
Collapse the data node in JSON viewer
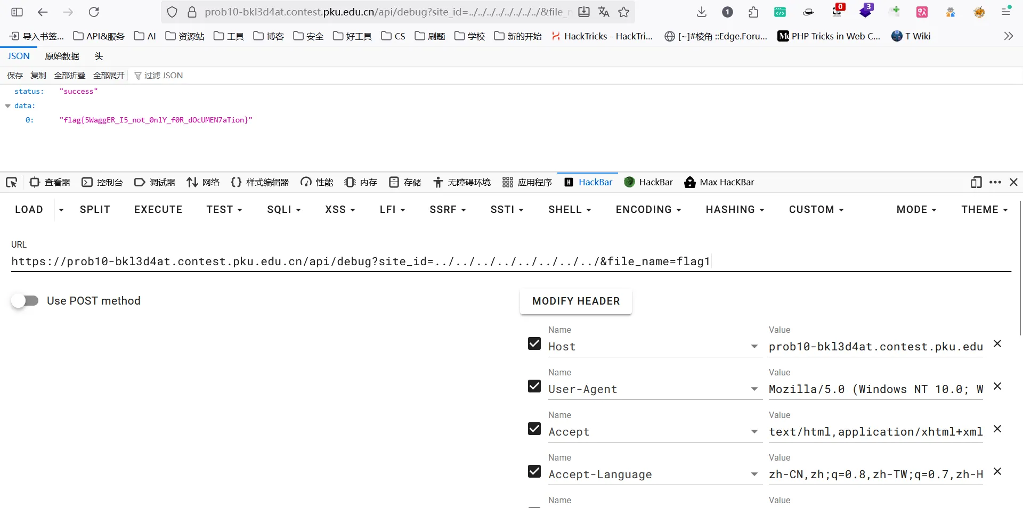(x=8, y=106)
